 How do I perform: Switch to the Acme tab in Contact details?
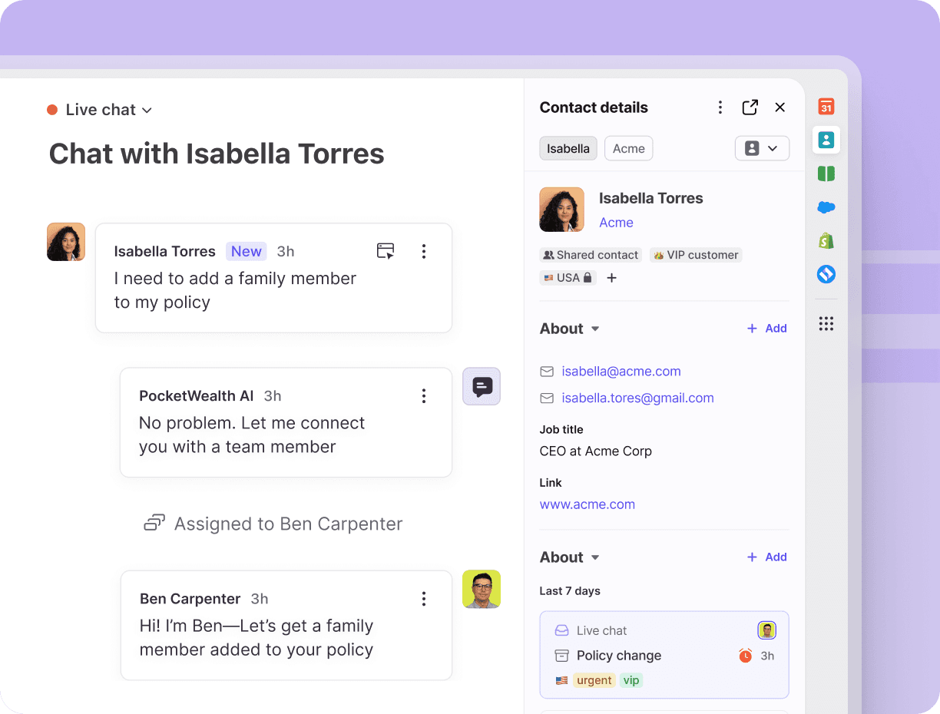(x=628, y=148)
